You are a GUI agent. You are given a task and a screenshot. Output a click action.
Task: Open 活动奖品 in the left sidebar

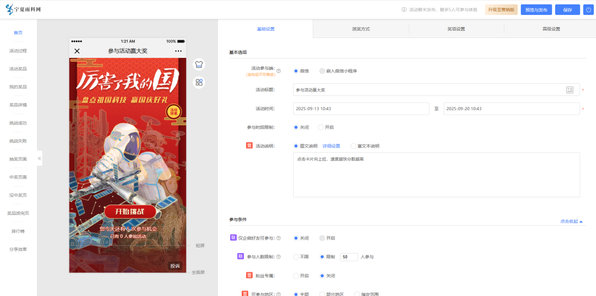18,69
